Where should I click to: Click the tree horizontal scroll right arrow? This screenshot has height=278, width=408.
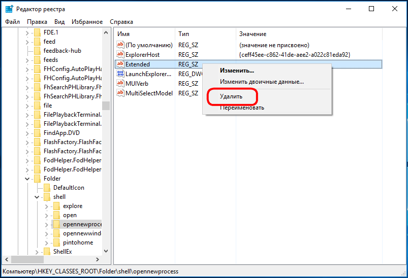point(98,259)
